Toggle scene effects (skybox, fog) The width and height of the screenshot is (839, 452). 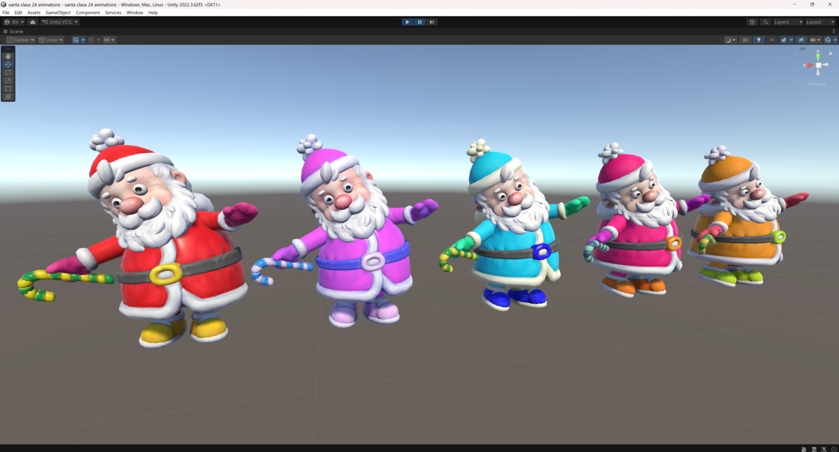tap(784, 40)
